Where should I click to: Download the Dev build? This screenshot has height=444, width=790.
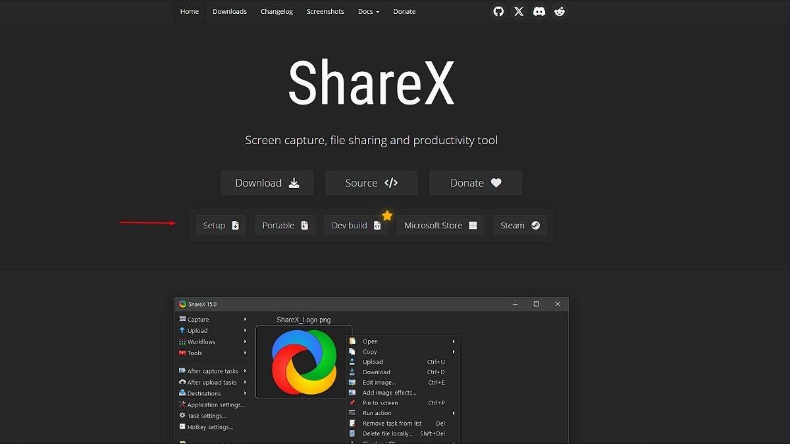click(x=356, y=226)
